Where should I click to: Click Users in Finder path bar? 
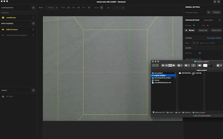(170, 112)
